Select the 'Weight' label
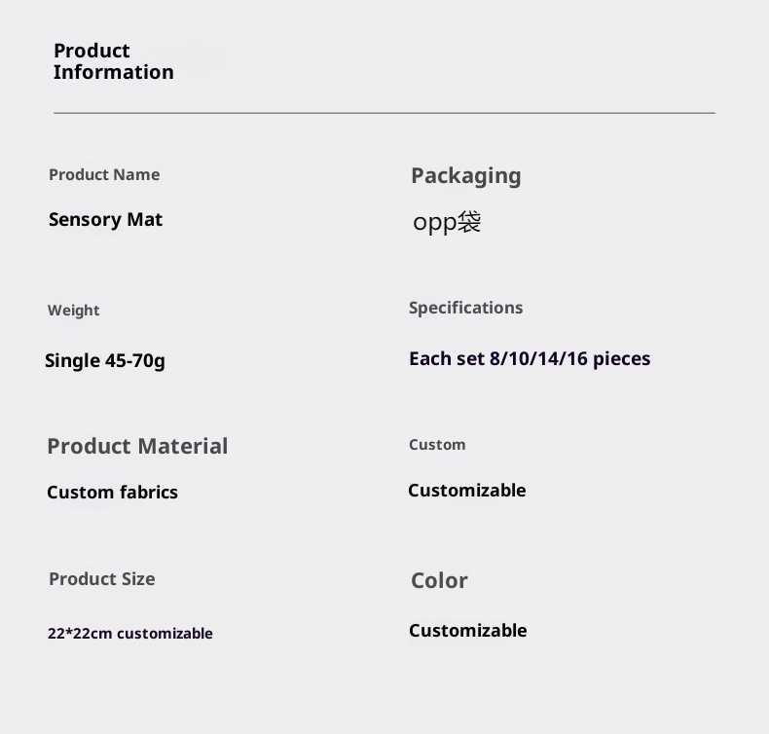 click(x=74, y=311)
